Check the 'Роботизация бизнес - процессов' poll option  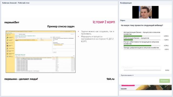tap(122, 38)
